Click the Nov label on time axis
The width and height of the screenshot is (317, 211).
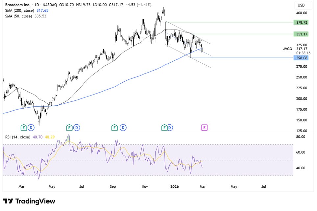[145, 187]
